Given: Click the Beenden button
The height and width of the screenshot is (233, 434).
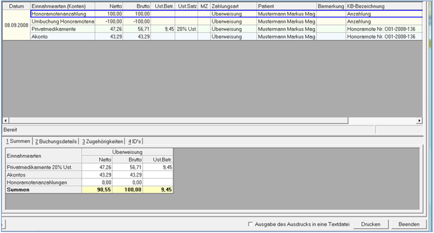Looking at the screenshot, I should pyautogui.click(x=409, y=224).
